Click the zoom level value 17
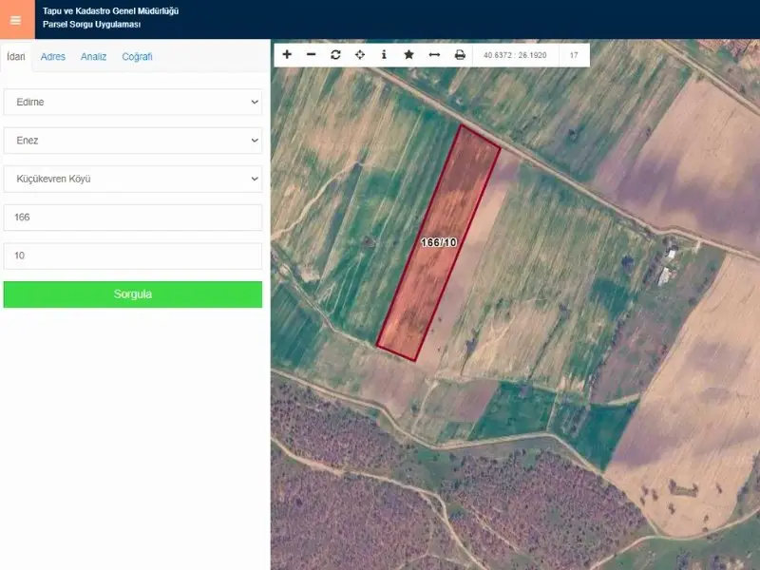This screenshot has width=760, height=570. [574, 55]
